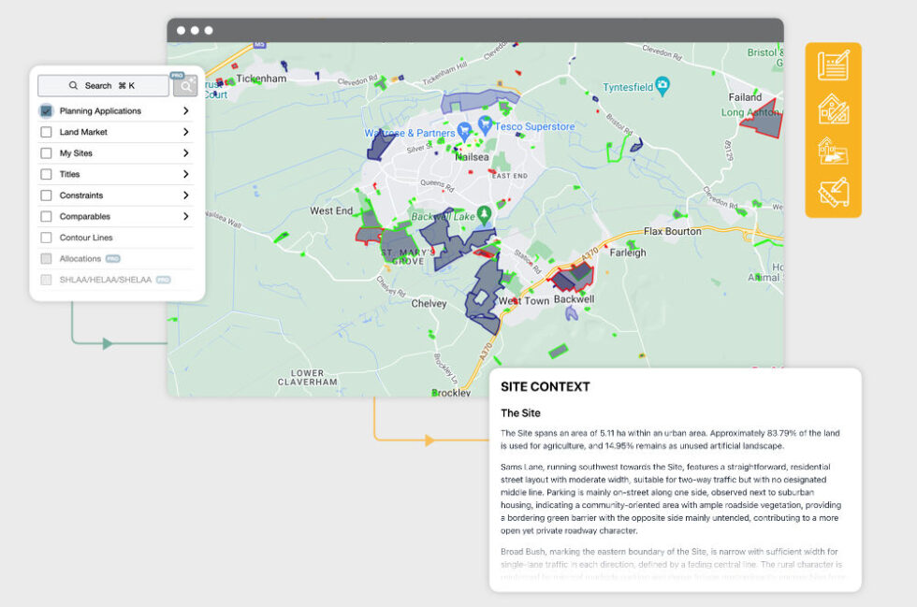Click the PRO badge next to Allocations

[x=111, y=258]
